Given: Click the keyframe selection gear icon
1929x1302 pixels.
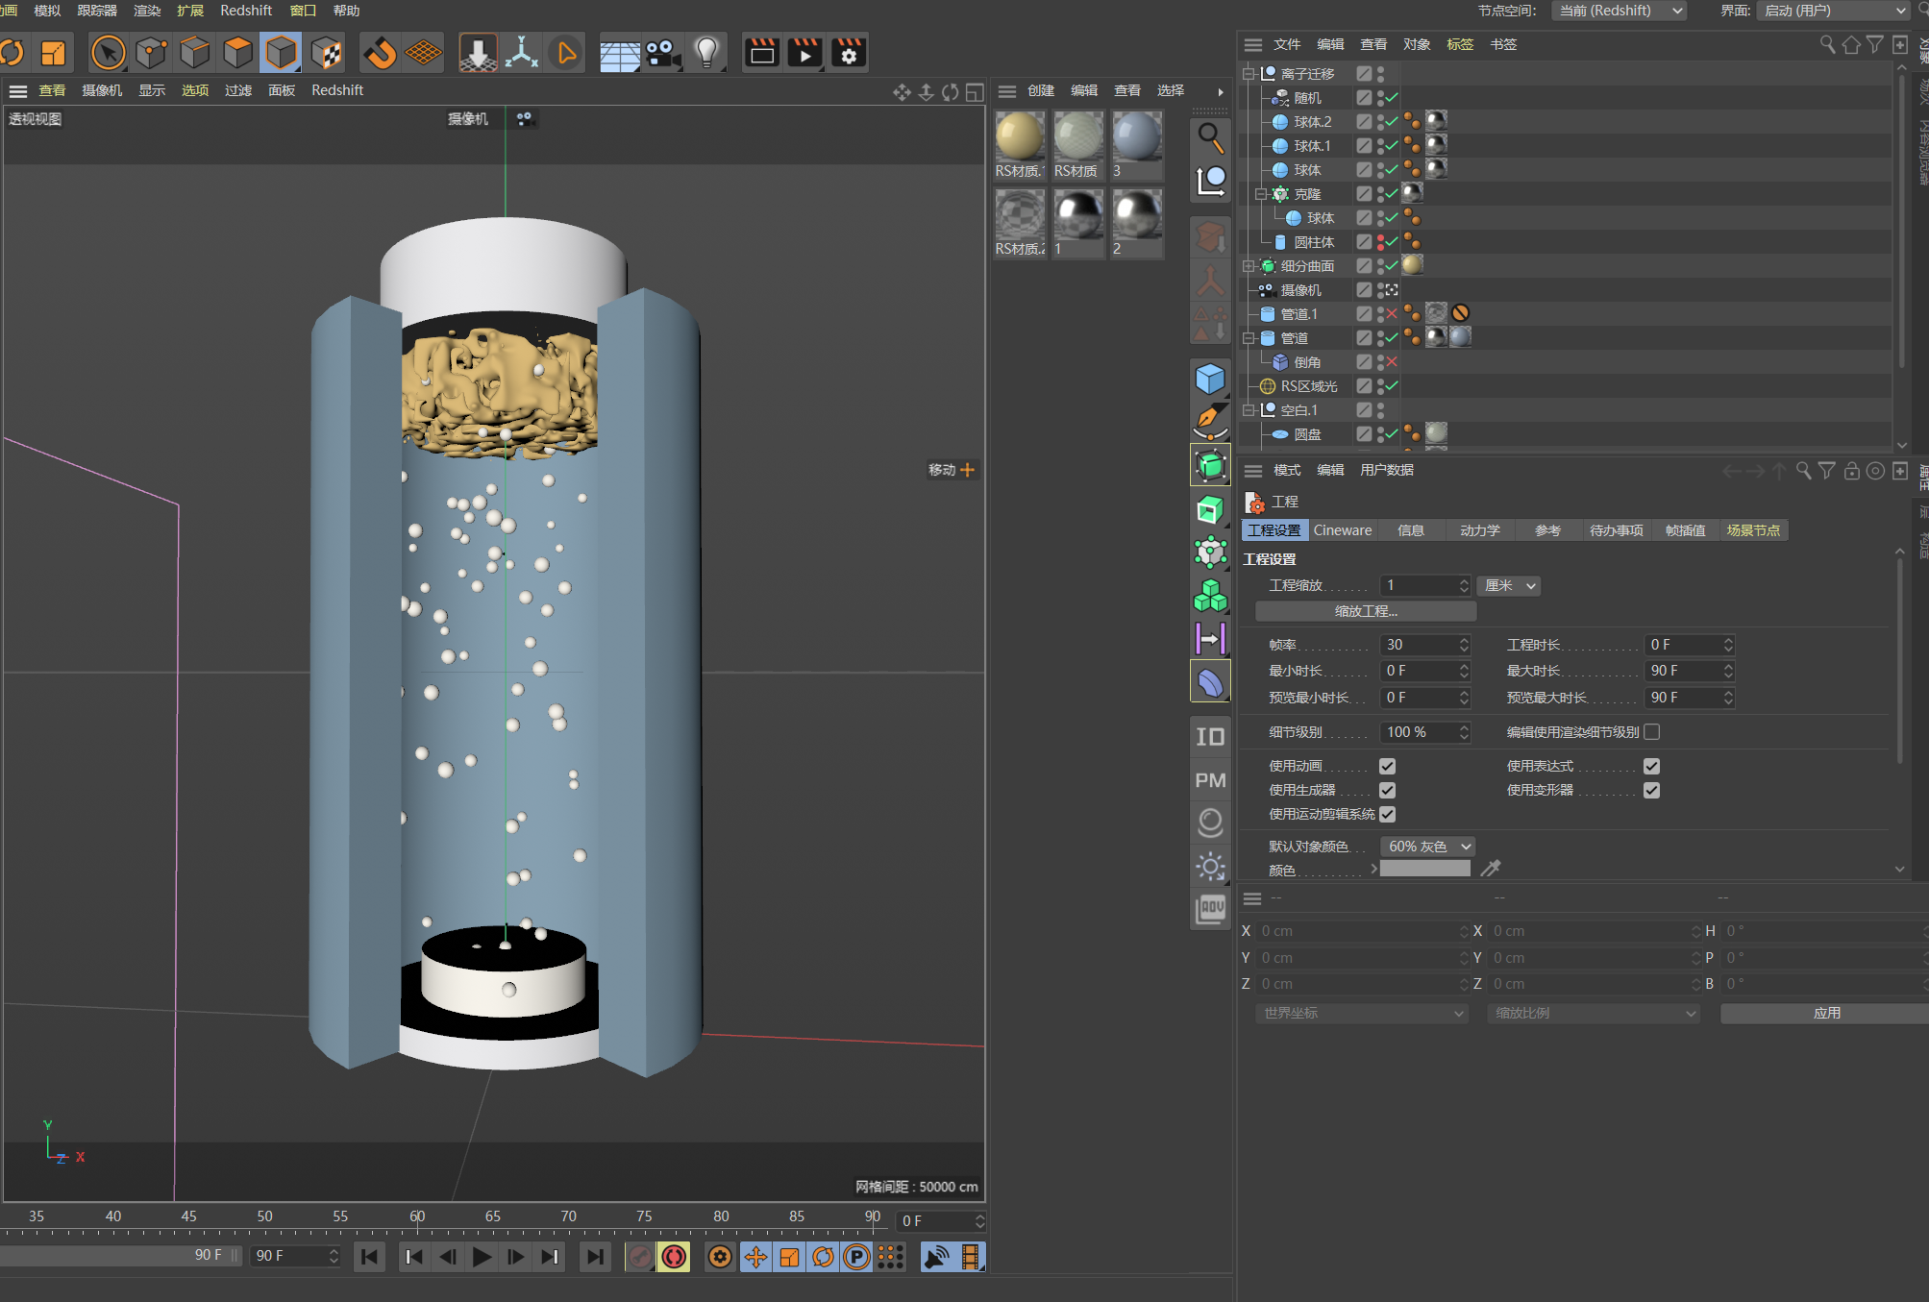Looking at the screenshot, I should (x=720, y=1257).
